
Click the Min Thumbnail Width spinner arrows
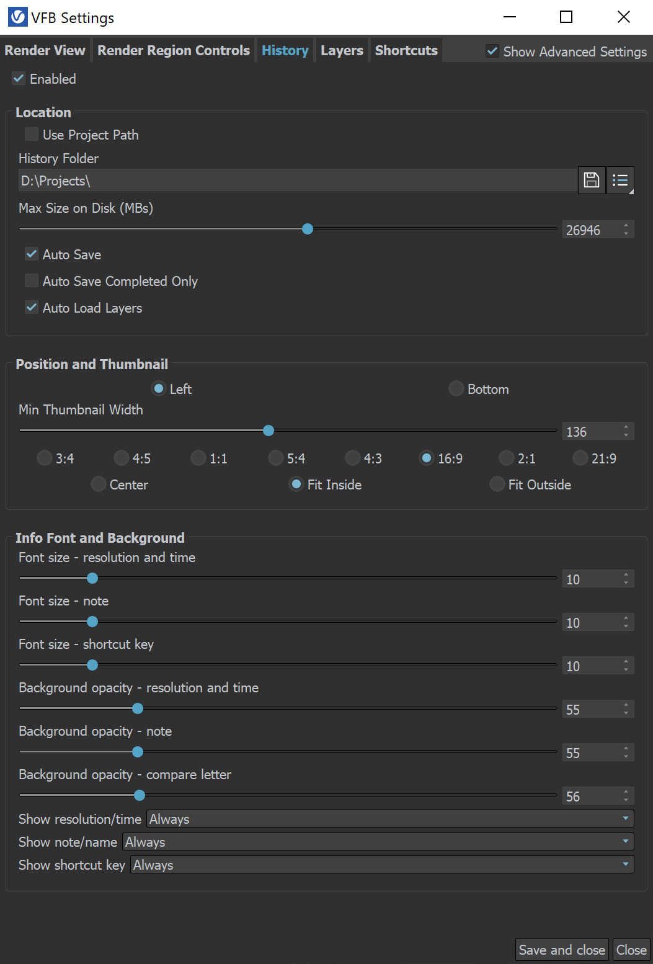(626, 431)
